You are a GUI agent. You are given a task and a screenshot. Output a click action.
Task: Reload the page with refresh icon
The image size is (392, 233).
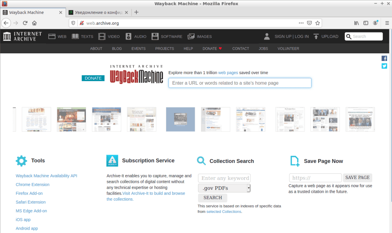tap(25, 23)
